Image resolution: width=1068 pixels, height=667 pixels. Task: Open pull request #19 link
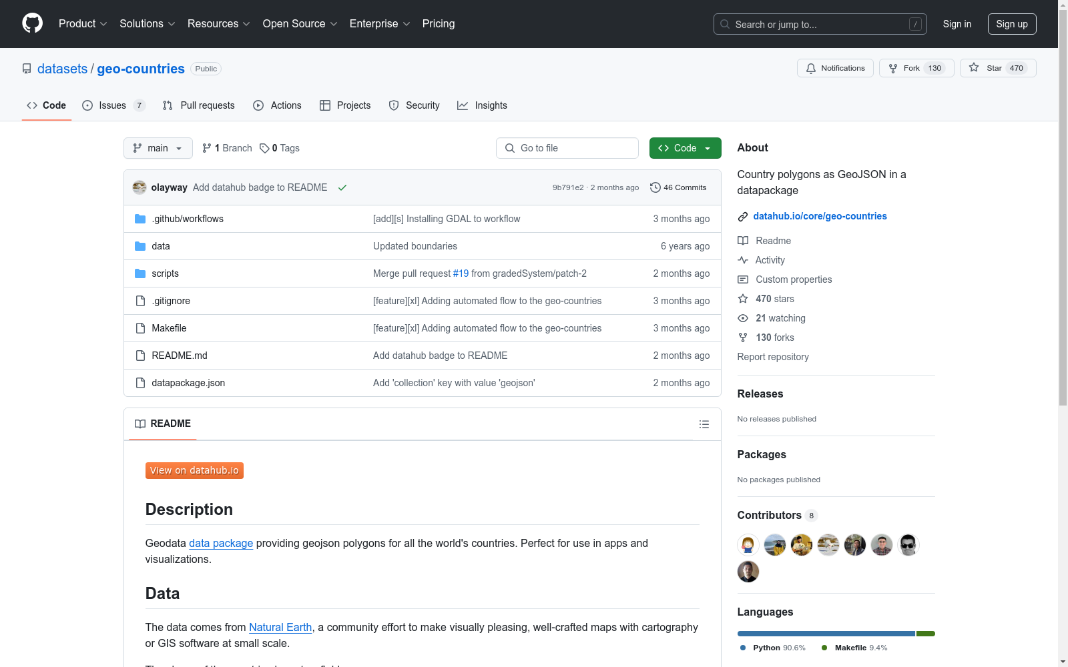coord(461,273)
